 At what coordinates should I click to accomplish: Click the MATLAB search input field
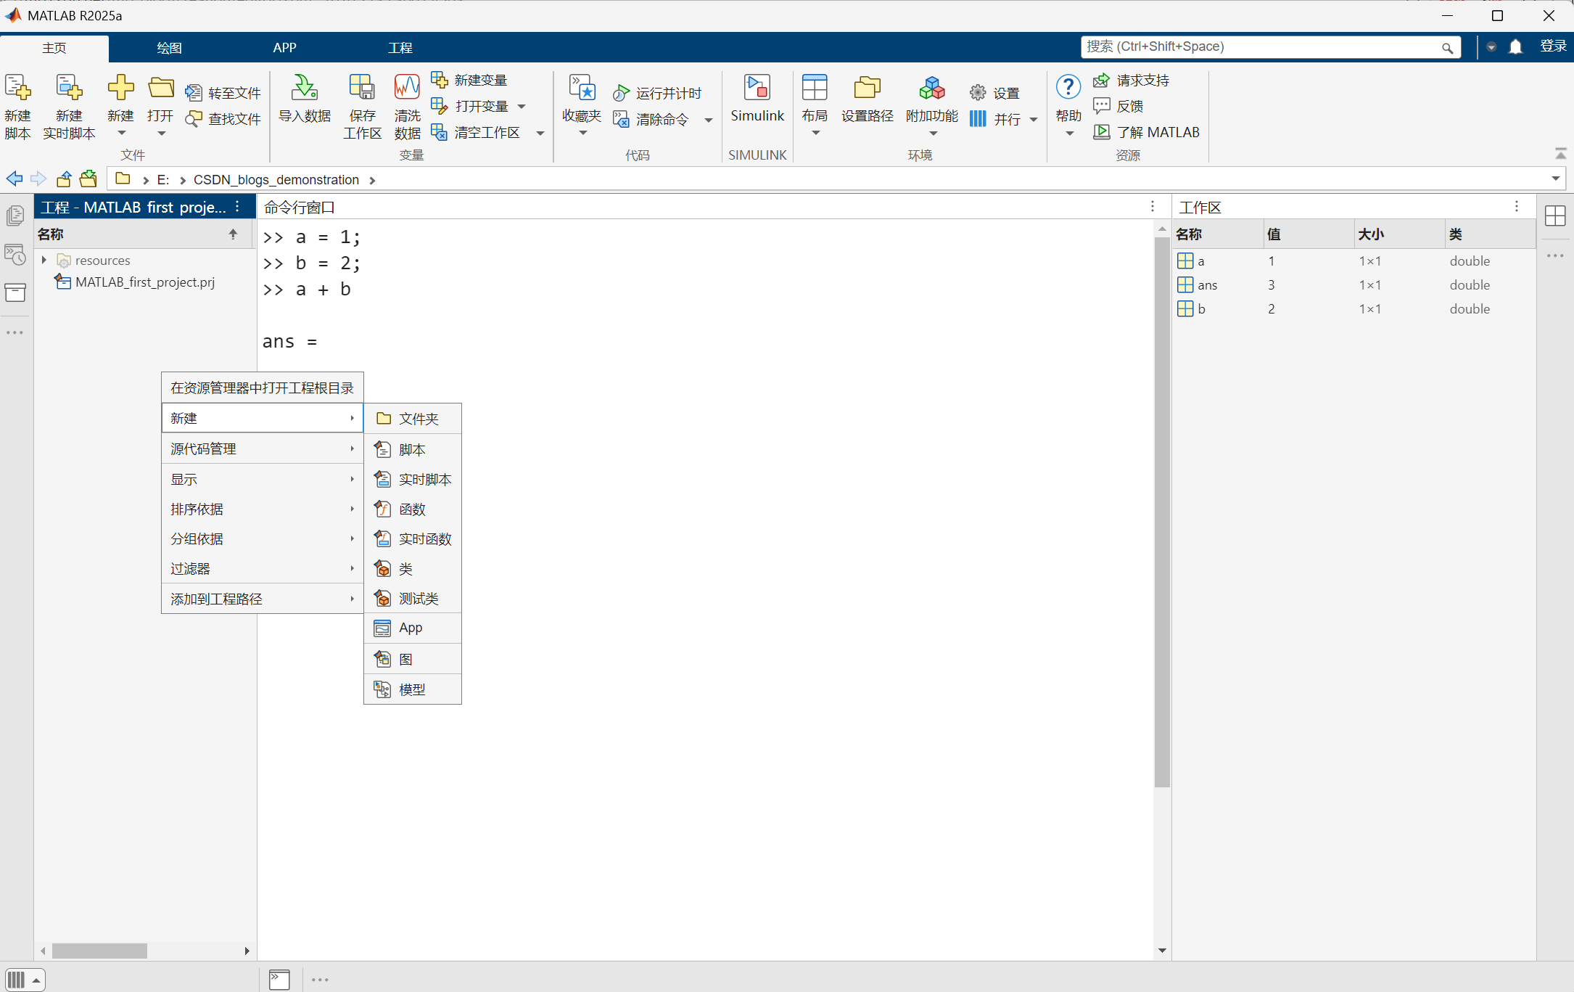click(x=1262, y=47)
